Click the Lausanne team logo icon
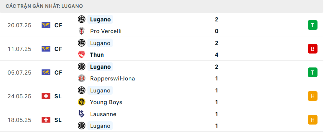Screen dimensions: 324x132 [82, 114]
